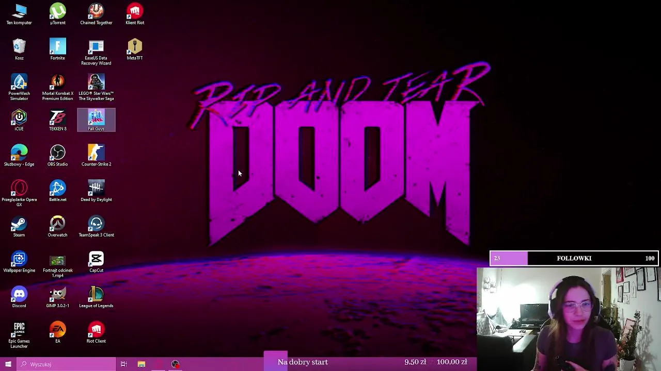Open the Riot Client shortcut
Viewport: 661px width, 371px height.
(x=96, y=333)
